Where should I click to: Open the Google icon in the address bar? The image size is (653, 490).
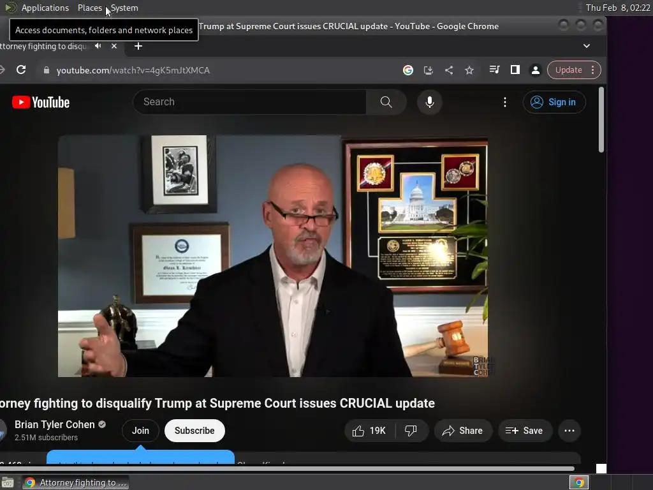pyautogui.click(x=408, y=70)
